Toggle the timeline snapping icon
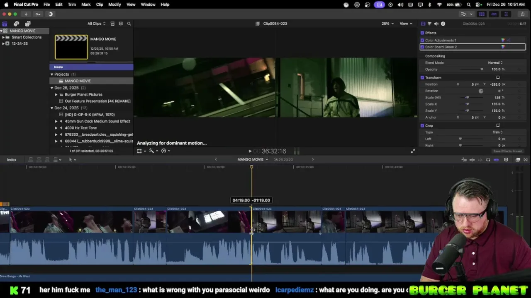 [496, 160]
